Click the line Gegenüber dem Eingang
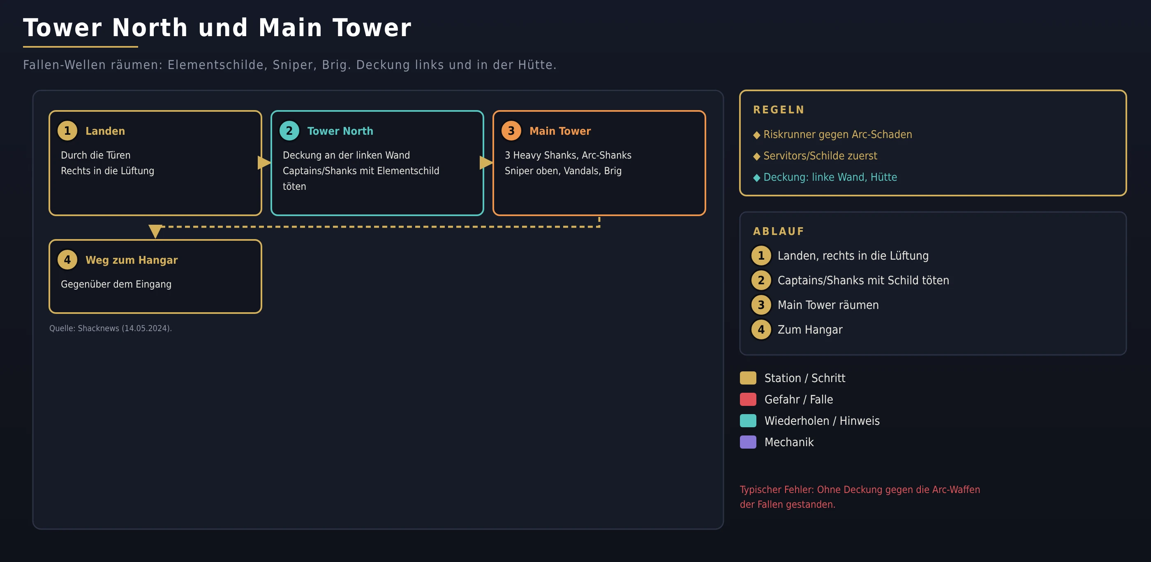 tap(116, 284)
